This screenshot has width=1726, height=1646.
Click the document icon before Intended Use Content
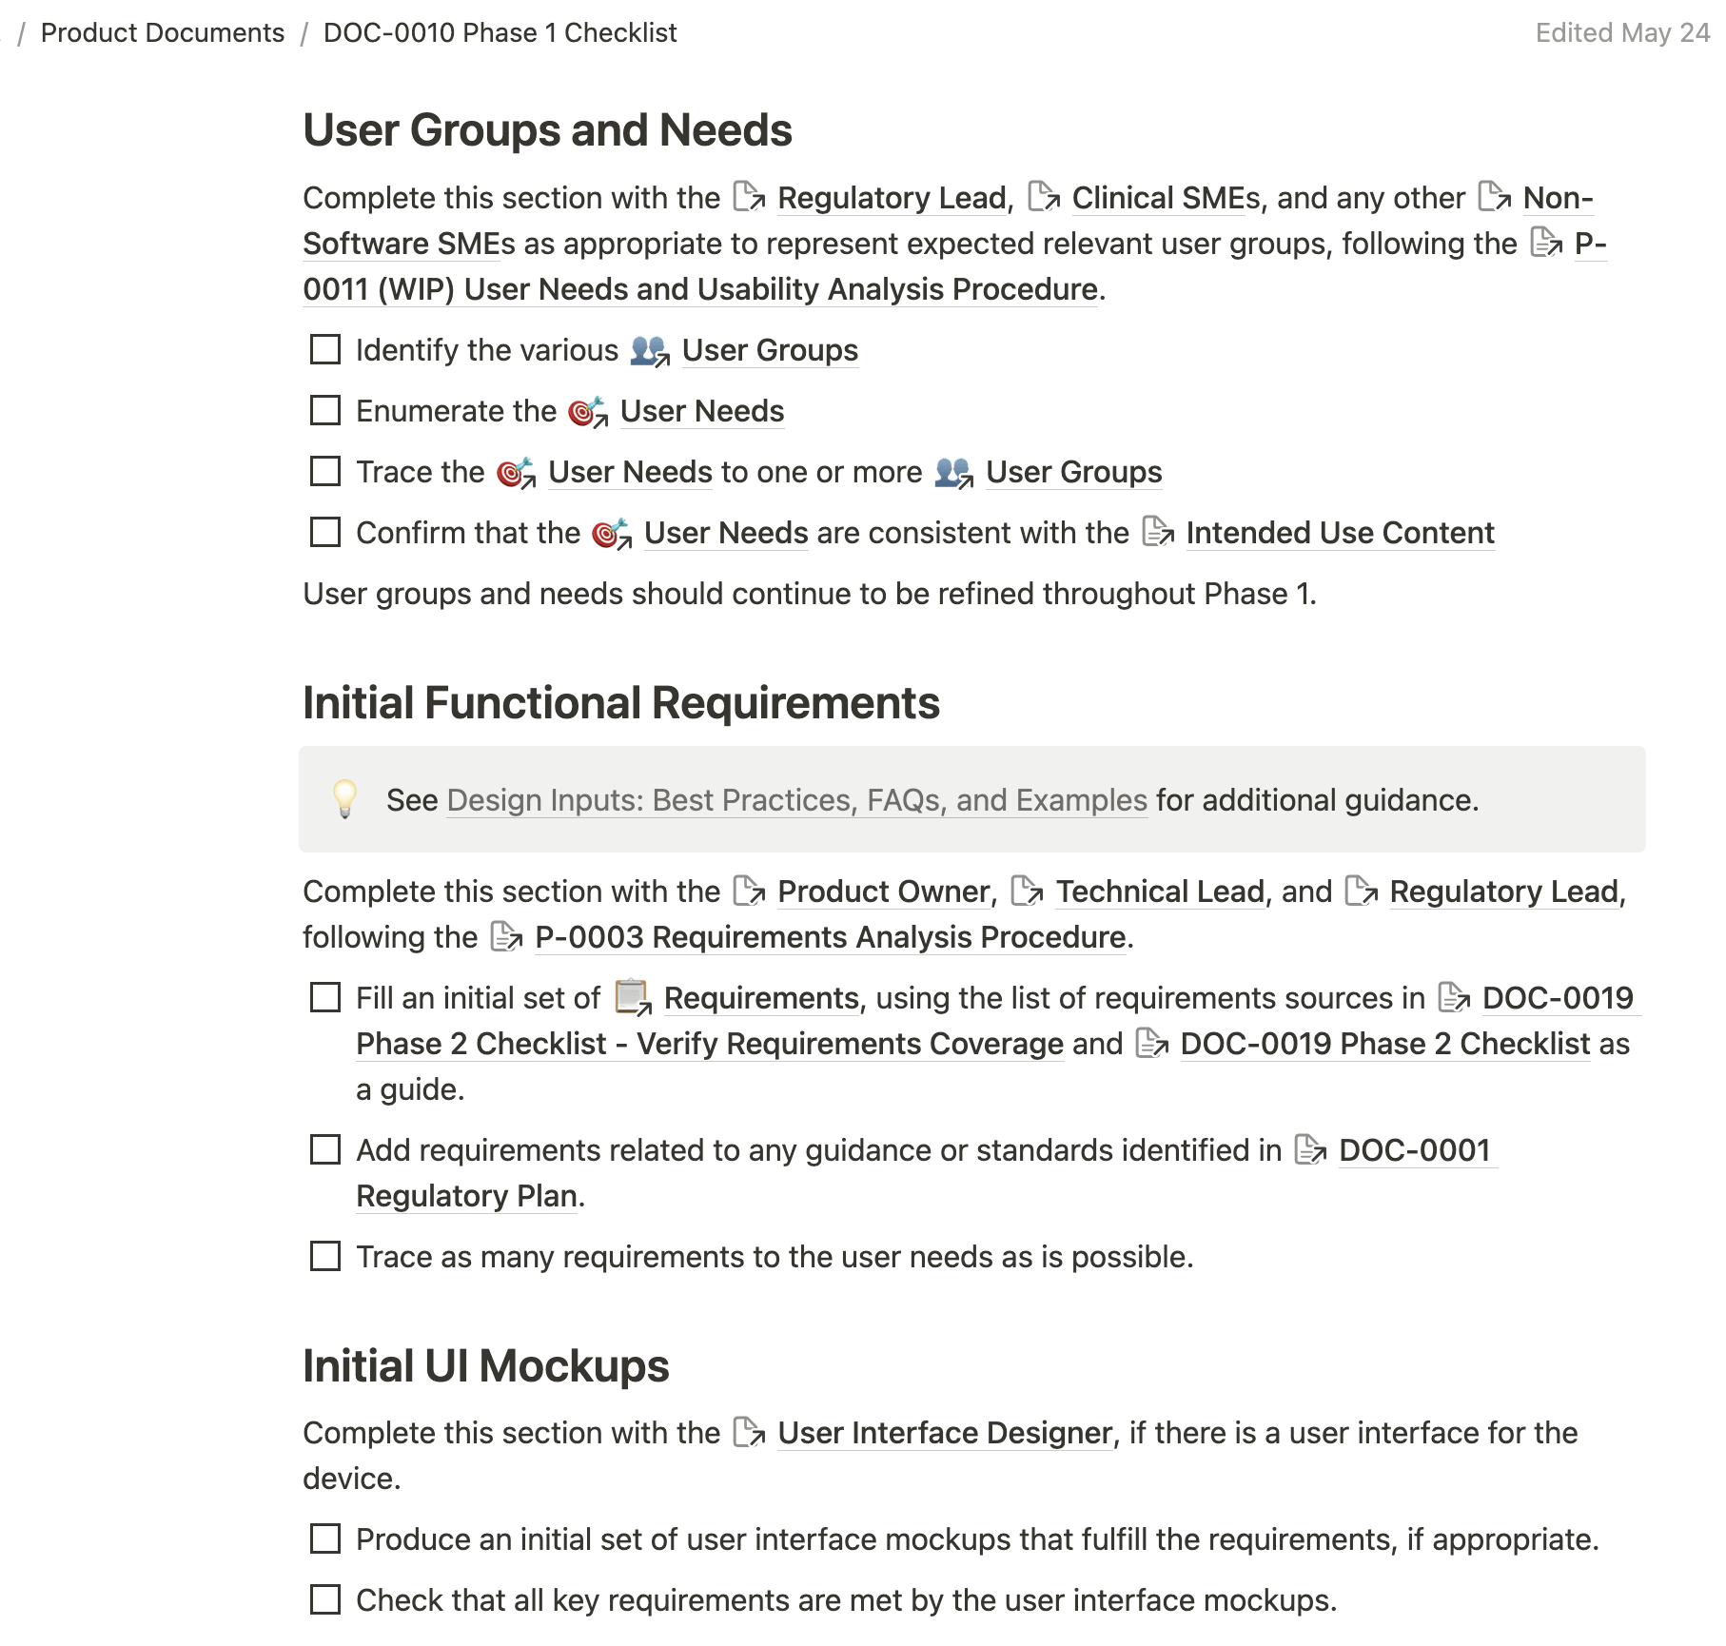pyautogui.click(x=1157, y=532)
